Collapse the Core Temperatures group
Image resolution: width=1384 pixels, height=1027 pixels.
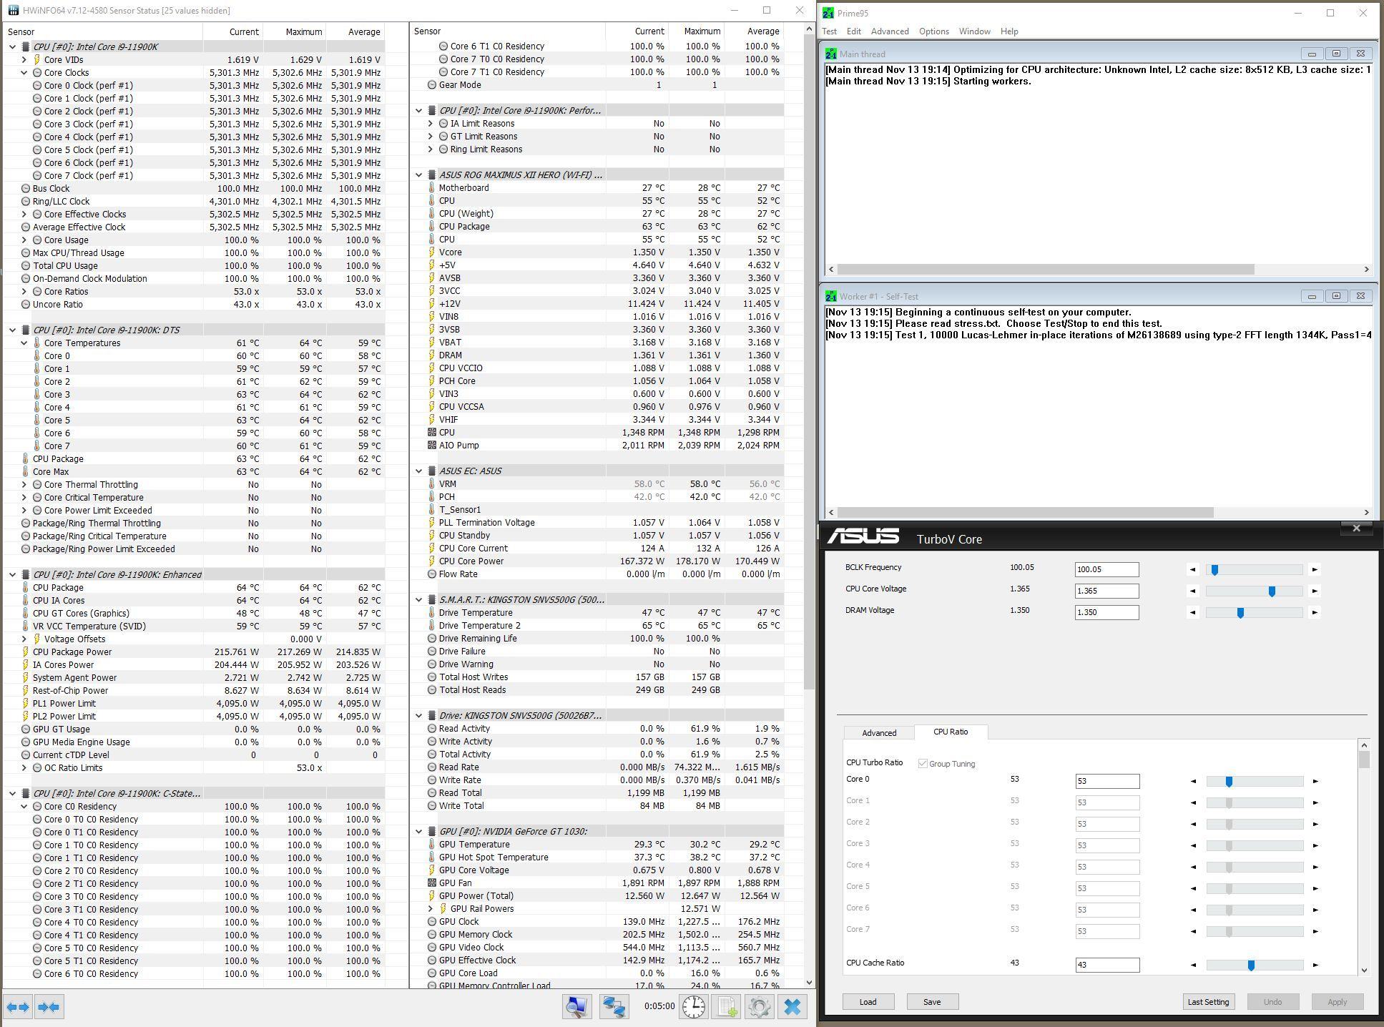[x=24, y=343]
